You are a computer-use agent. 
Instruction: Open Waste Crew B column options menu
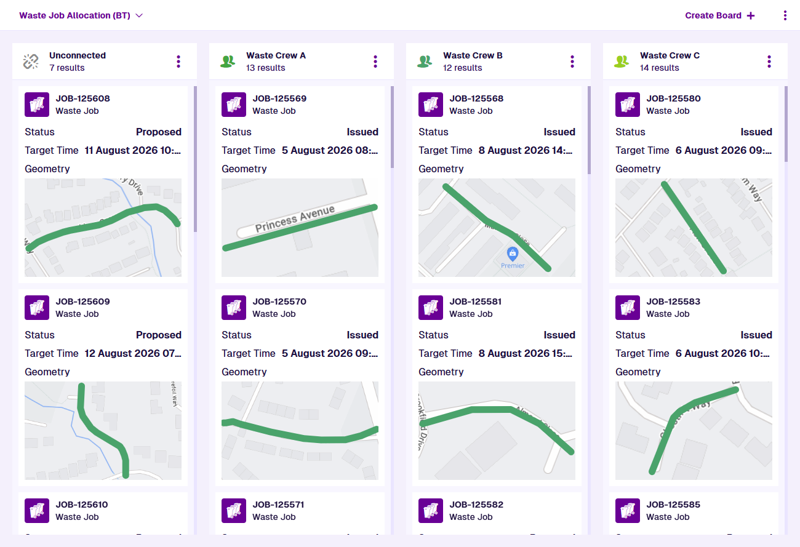pyautogui.click(x=572, y=62)
